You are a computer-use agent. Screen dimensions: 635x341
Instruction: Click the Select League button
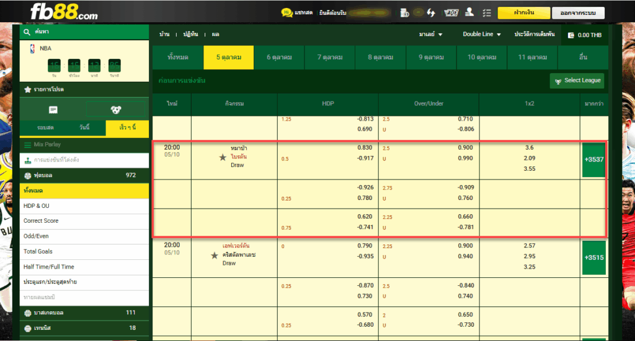[577, 81]
